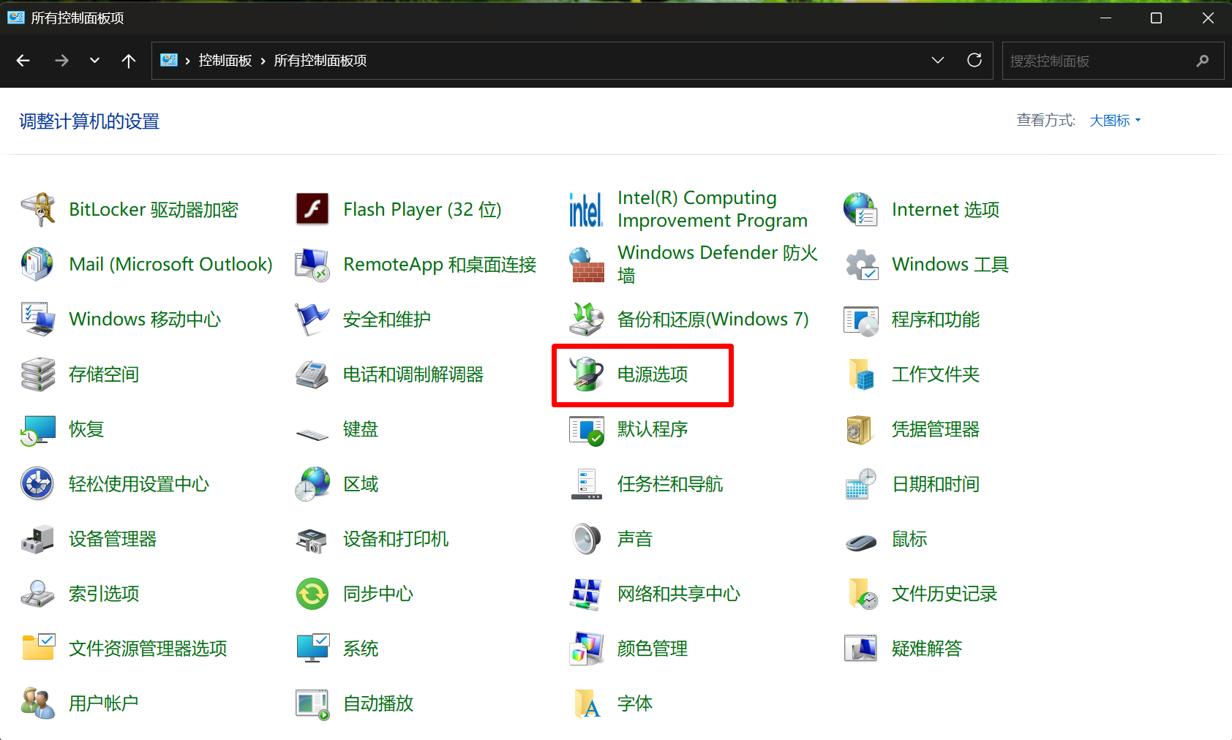The width and height of the screenshot is (1232, 740).
Task: Open the 自动播放 link
Action: (378, 703)
